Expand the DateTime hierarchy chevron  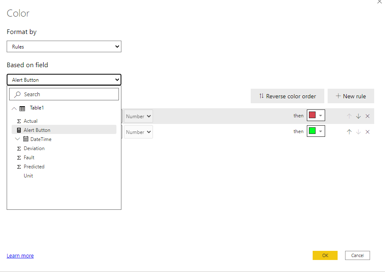pyautogui.click(x=17, y=139)
